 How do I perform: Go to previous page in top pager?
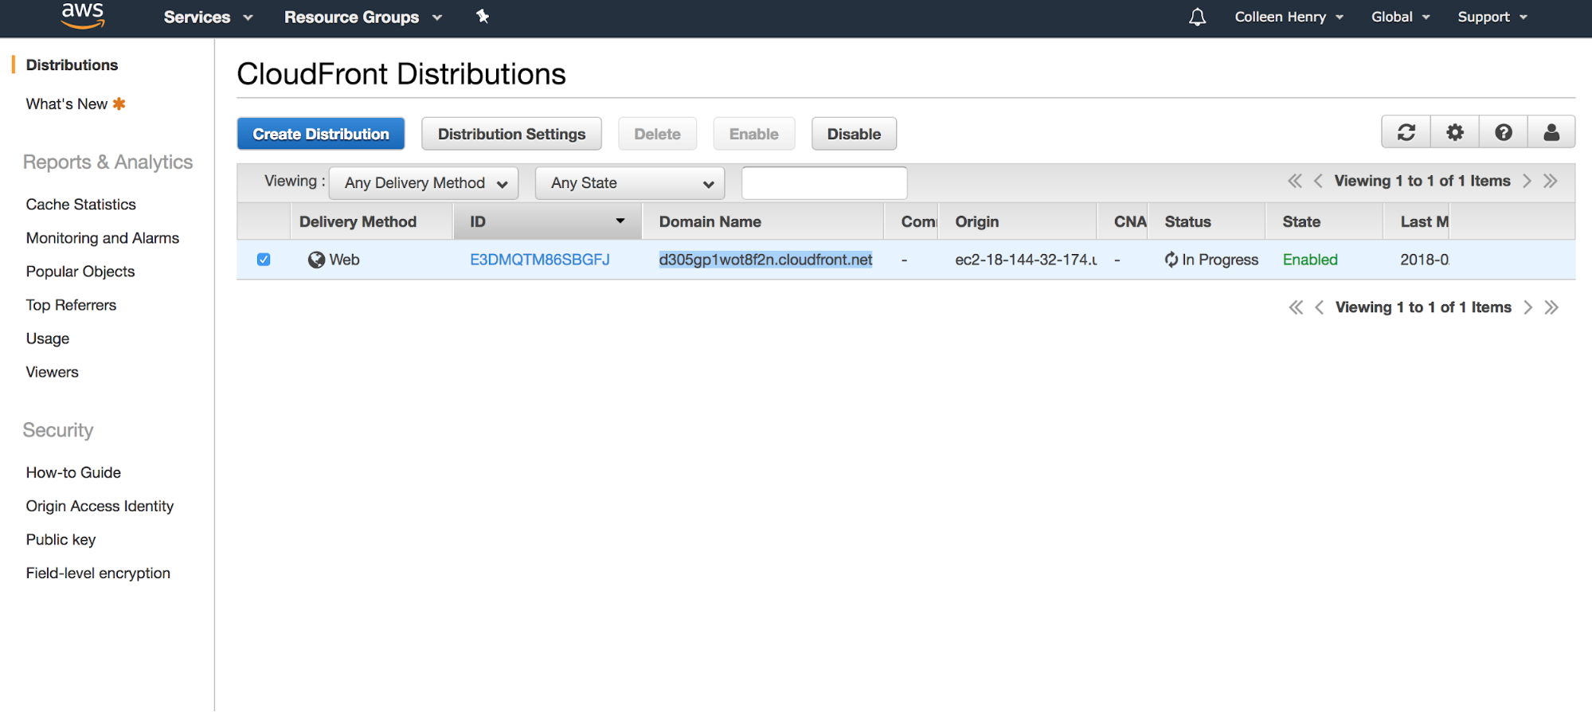(x=1318, y=181)
